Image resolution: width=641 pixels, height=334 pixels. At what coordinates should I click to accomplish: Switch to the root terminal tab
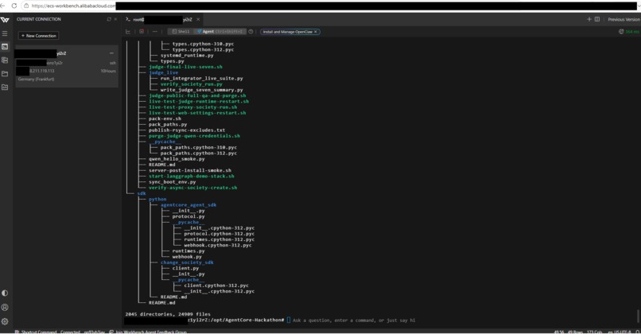[162, 20]
